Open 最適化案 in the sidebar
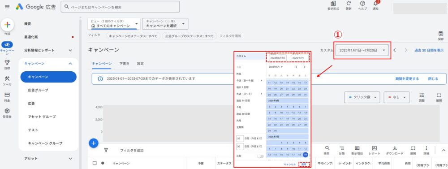The height and width of the screenshot is (169, 448). coord(31,37)
